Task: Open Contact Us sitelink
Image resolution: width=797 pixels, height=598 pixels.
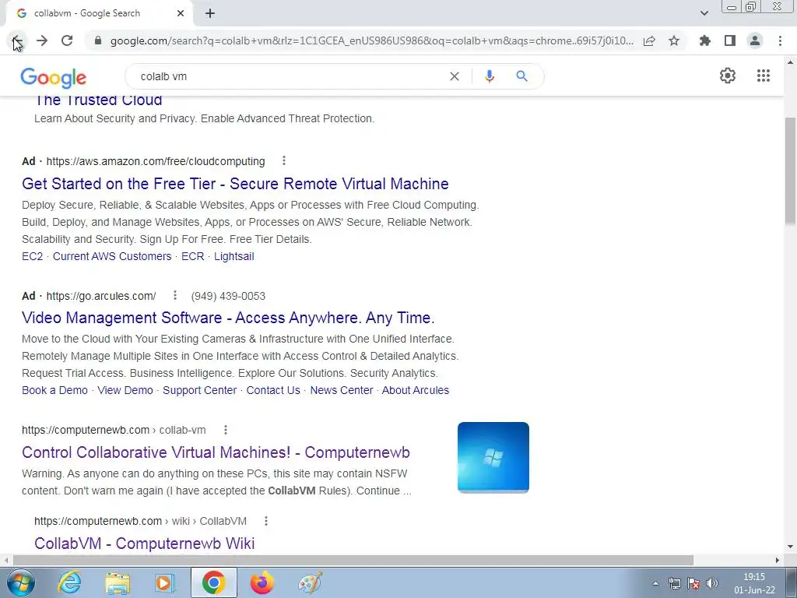Action: 273,390
